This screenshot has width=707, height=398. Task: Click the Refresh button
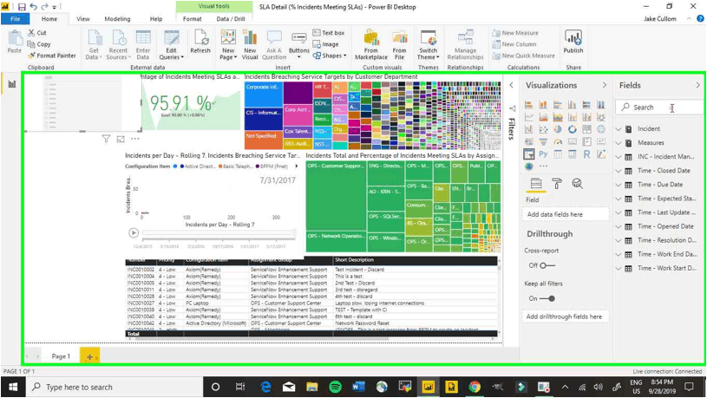click(x=200, y=42)
